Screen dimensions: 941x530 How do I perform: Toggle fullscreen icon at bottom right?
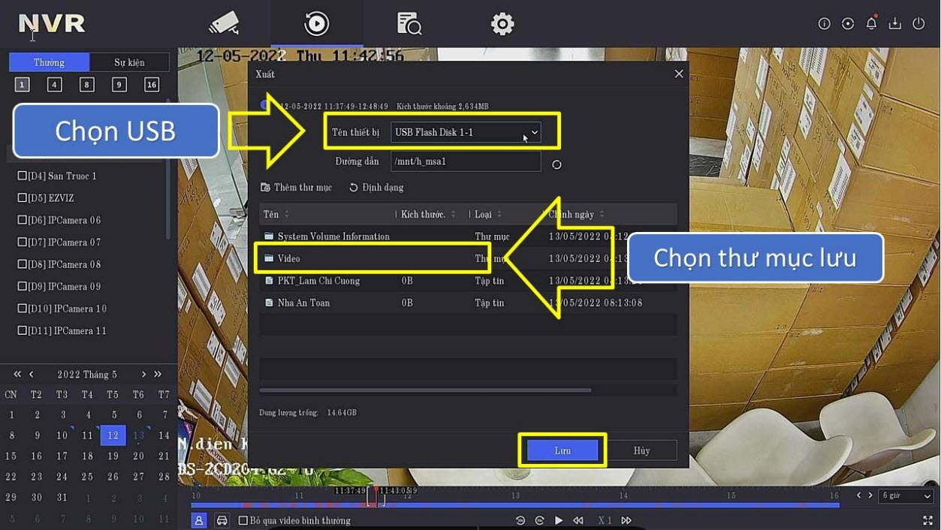(x=927, y=520)
